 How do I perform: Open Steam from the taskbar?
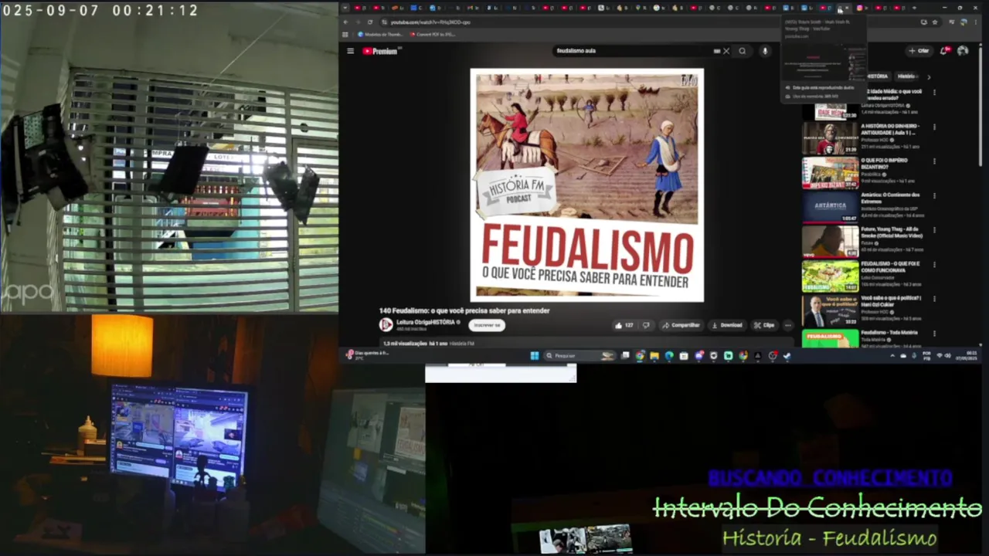pos(787,356)
